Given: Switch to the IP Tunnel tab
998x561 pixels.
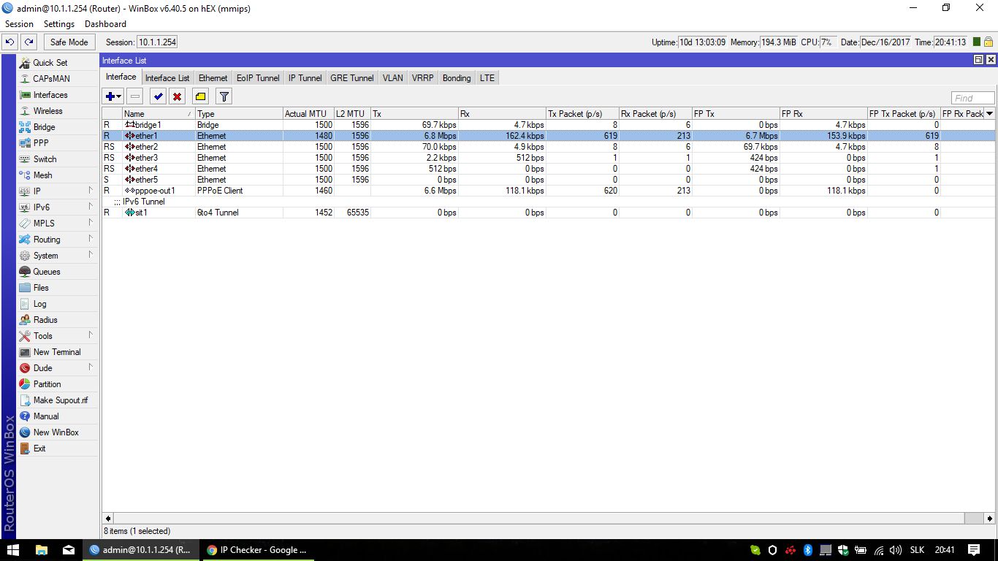Looking at the screenshot, I should click(305, 78).
